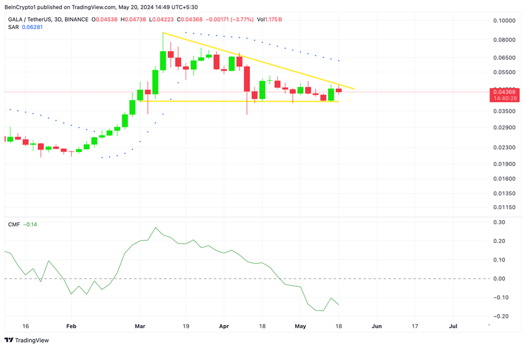Click the SAR value 0.06281
This screenshot has width=526, height=348.
pyautogui.click(x=32, y=27)
